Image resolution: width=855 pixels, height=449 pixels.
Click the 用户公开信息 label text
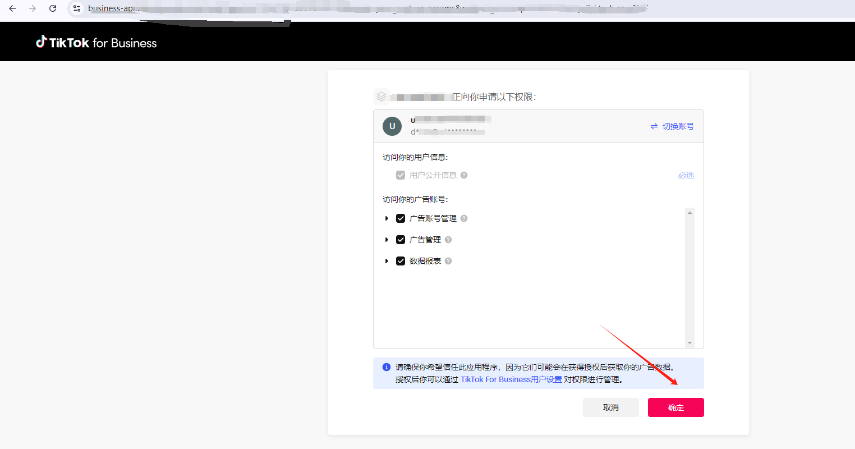coord(433,175)
